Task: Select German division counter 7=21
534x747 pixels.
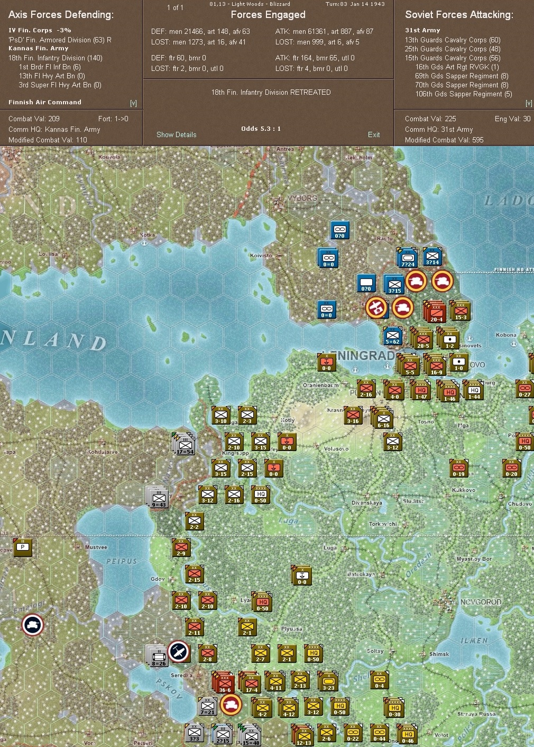Action: tap(207, 706)
